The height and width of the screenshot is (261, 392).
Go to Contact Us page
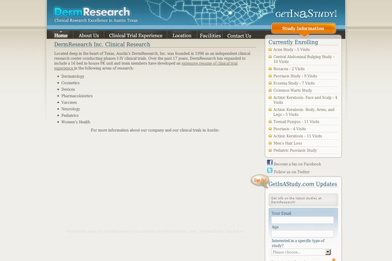click(239, 36)
